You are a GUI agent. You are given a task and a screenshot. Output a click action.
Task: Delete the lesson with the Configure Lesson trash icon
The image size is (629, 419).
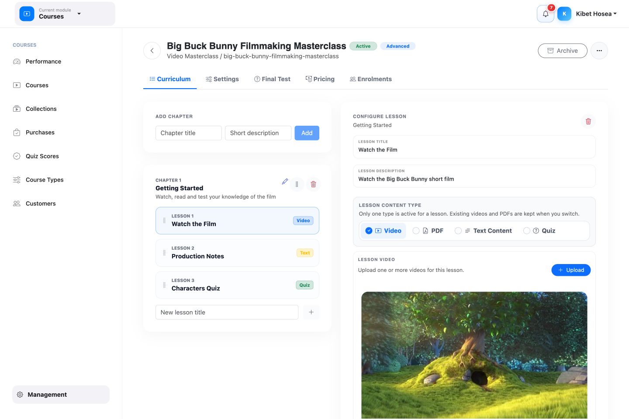click(x=588, y=121)
